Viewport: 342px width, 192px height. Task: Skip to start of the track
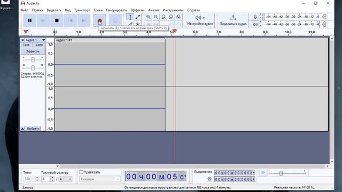pos(70,20)
